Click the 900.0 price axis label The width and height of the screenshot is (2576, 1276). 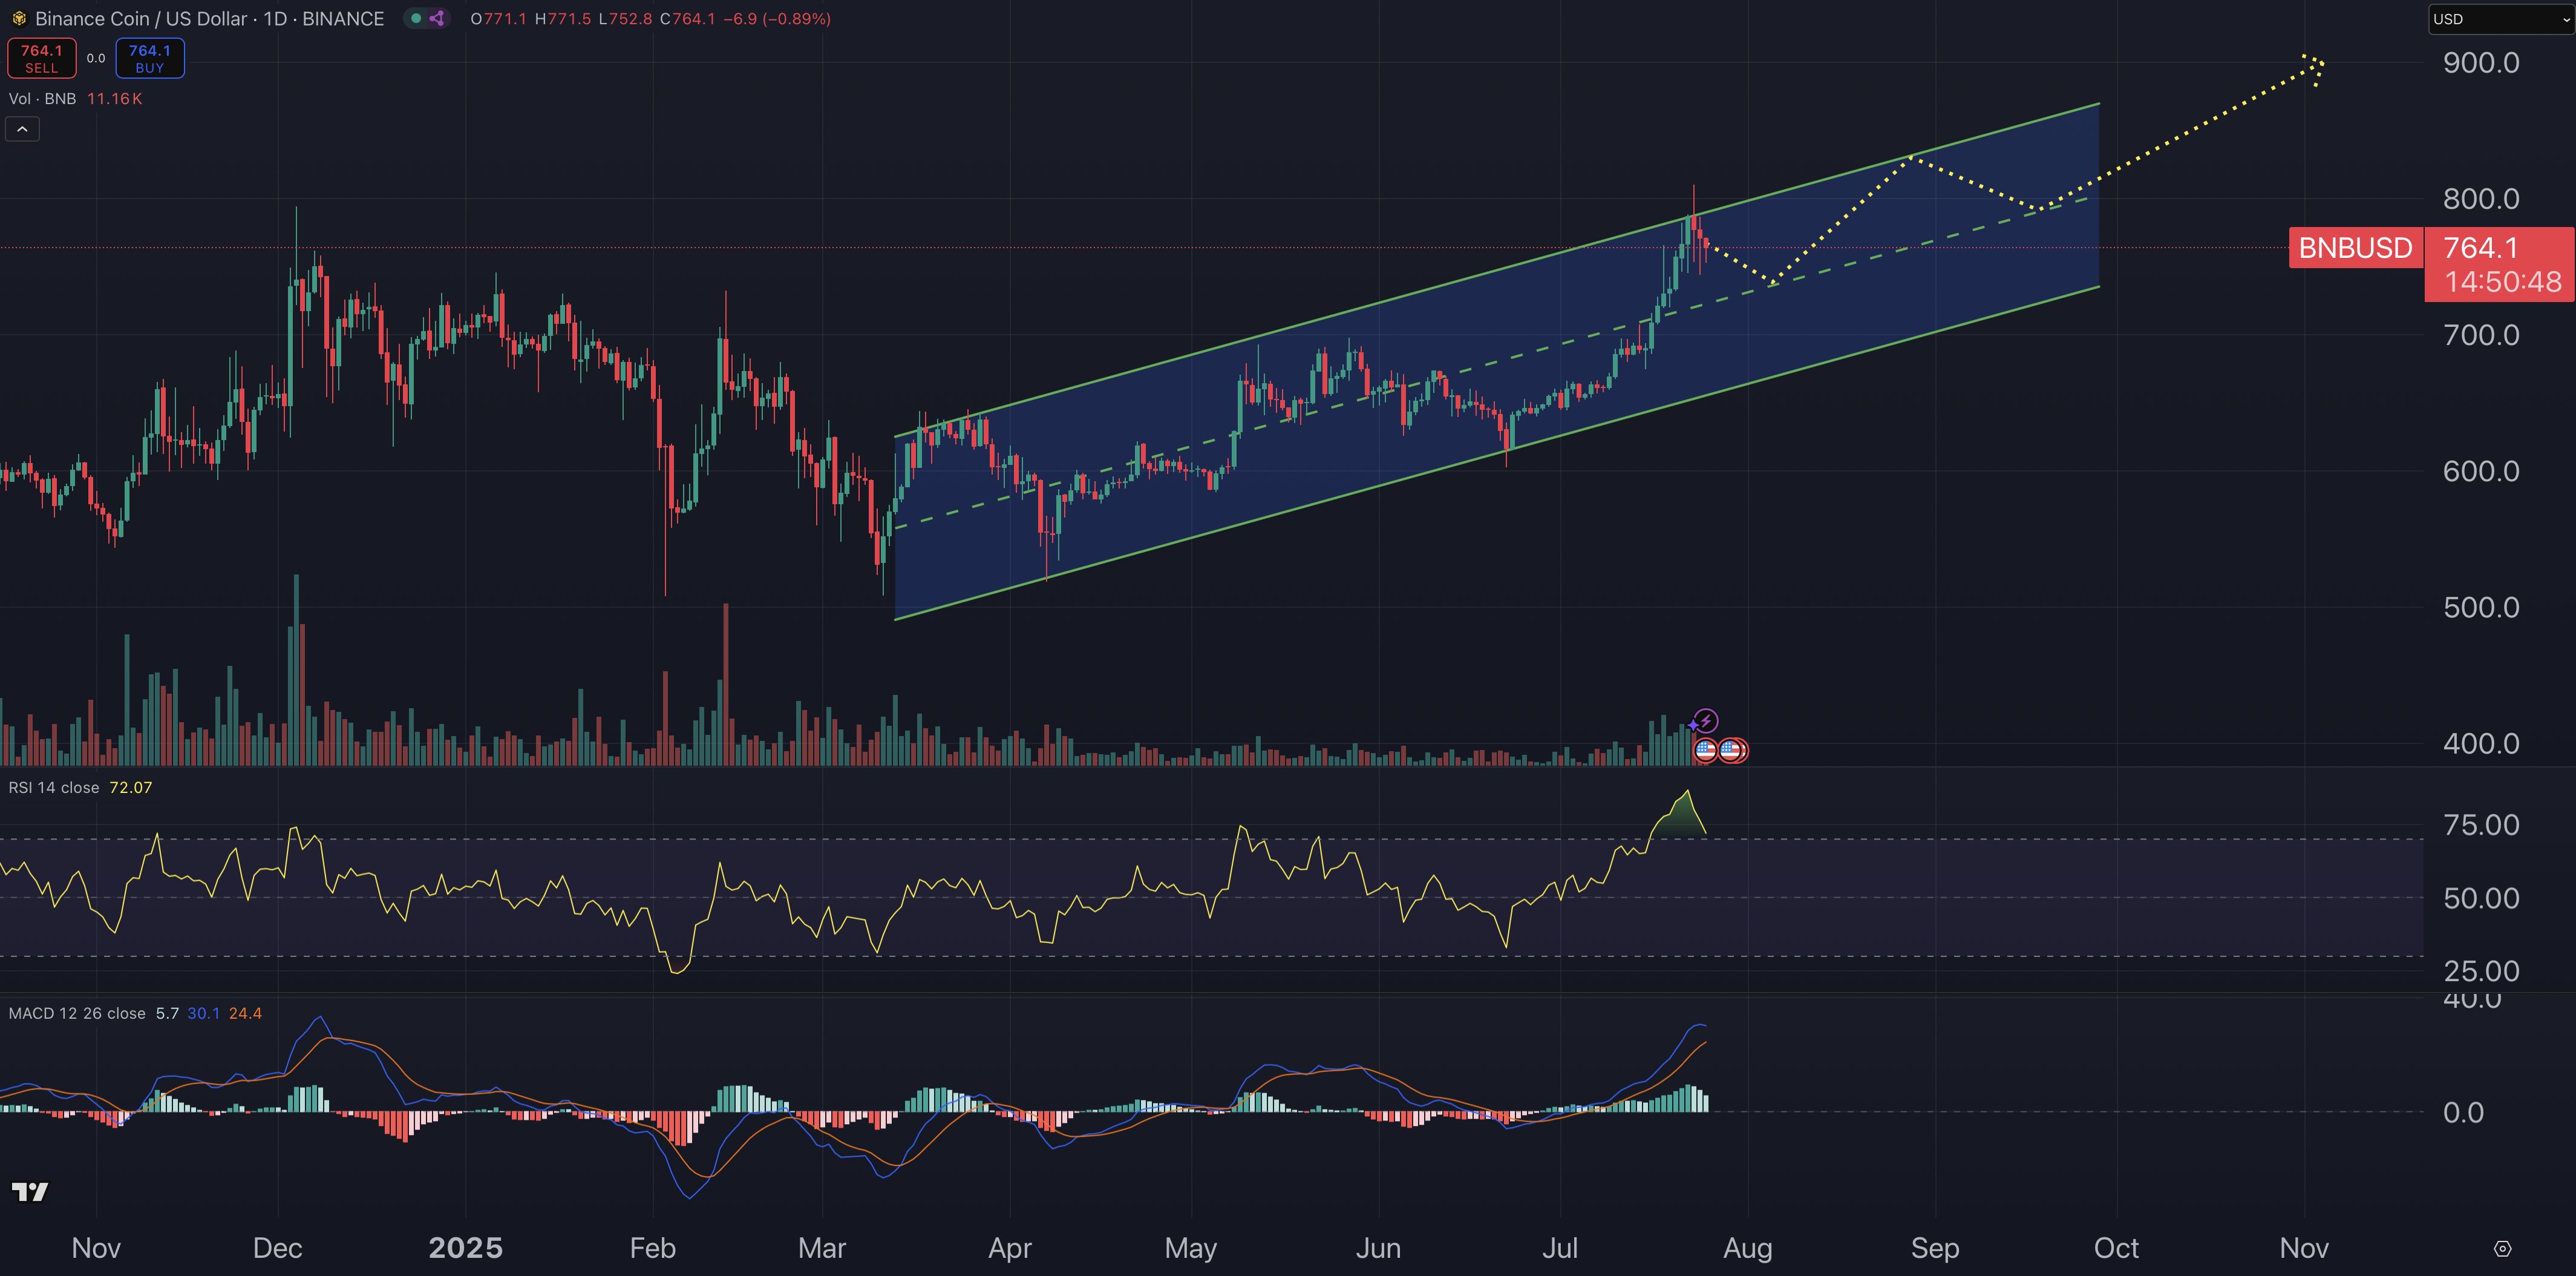coord(2481,62)
